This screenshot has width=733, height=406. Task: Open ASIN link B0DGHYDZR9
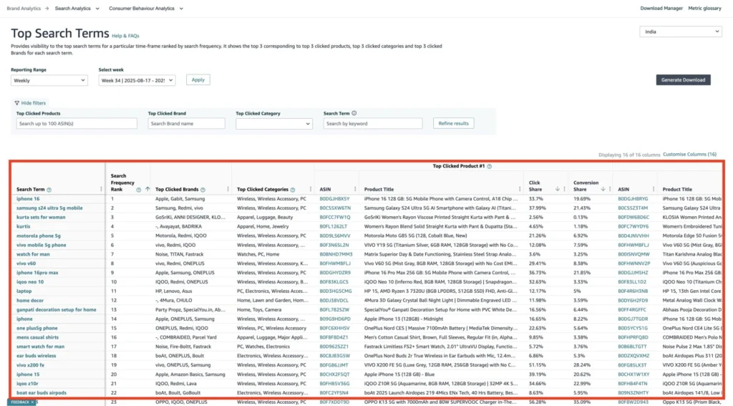coord(335,273)
